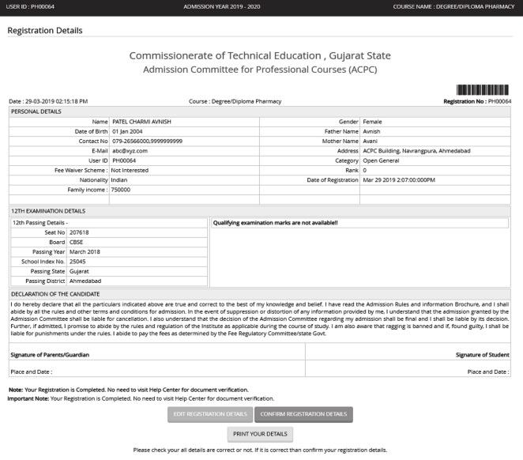Click seat number 207618
This screenshot has height=460, width=523.
coord(79,232)
